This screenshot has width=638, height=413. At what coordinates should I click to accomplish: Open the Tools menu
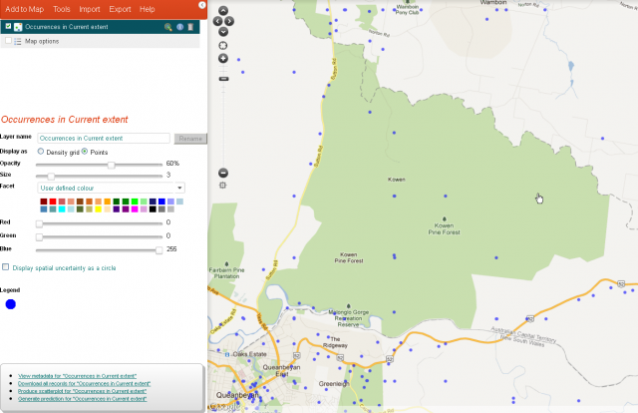click(62, 8)
